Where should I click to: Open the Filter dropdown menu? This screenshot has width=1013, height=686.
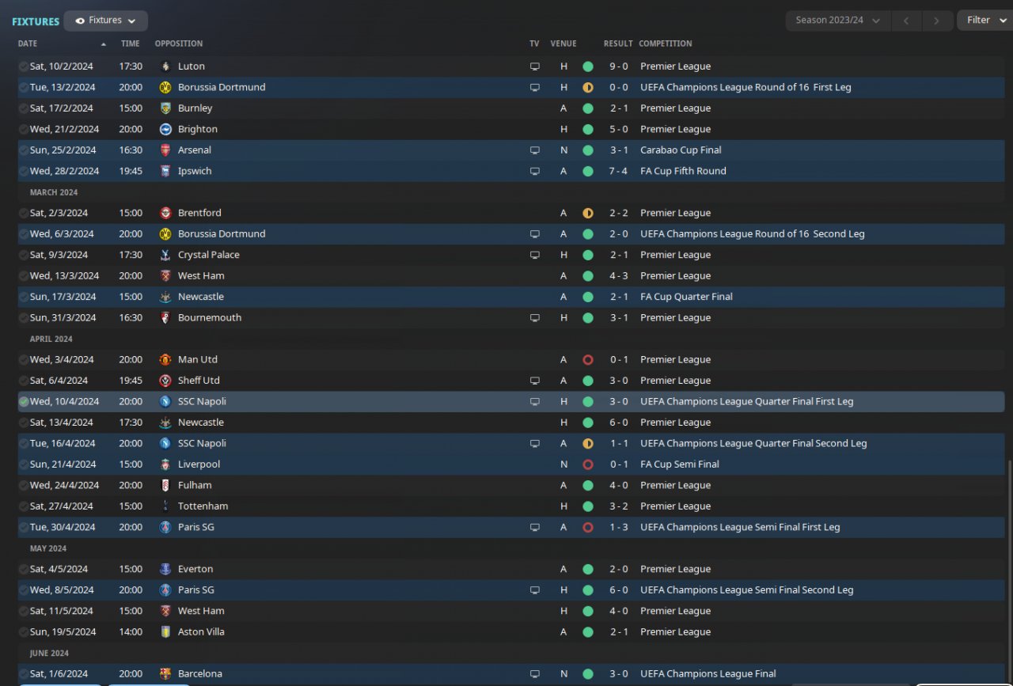[x=985, y=21]
